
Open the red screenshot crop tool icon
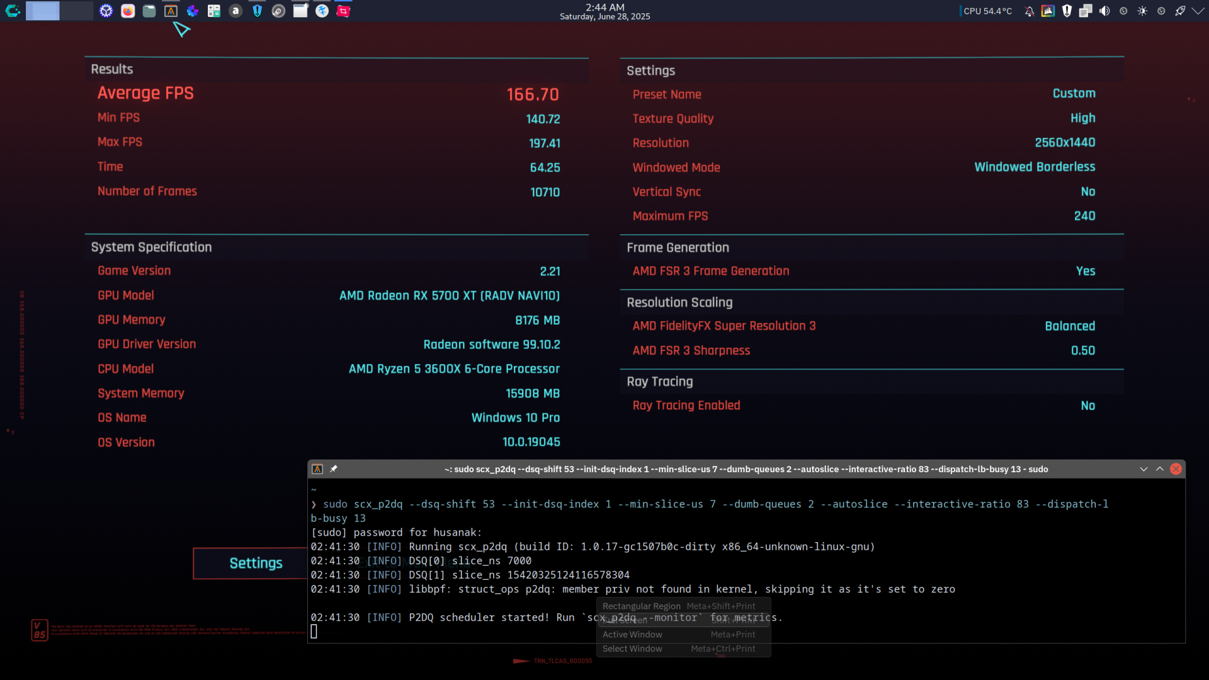point(343,11)
